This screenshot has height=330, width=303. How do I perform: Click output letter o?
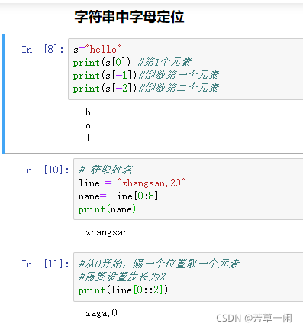88,125
